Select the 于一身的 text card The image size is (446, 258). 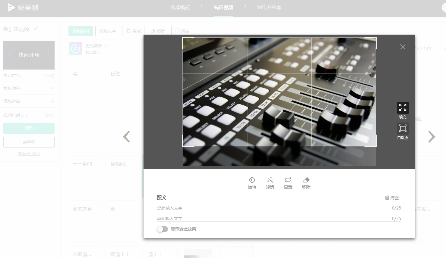click(85, 176)
